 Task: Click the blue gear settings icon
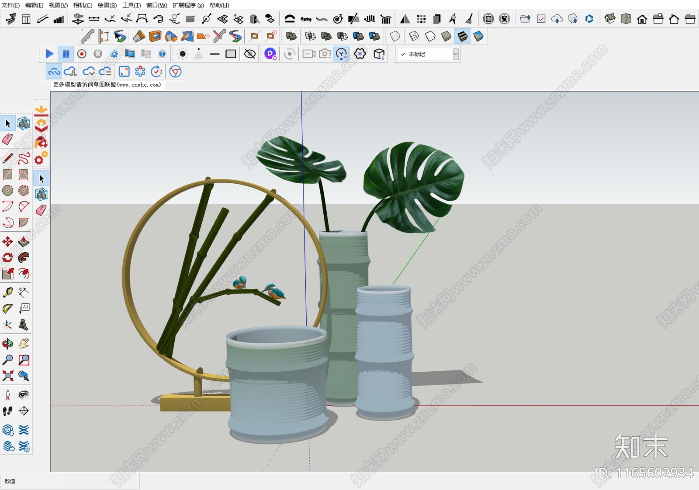114,54
